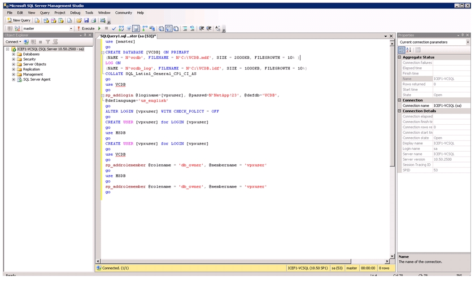
Task: Pin the Properties panel
Action: tap(462, 35)
